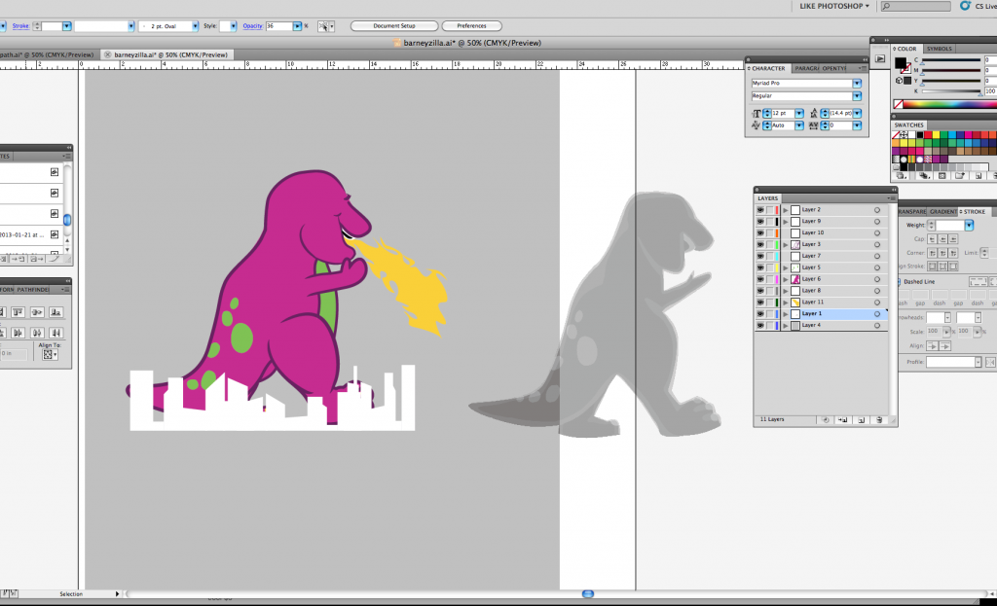Click the Swatch Options icon
Viewport: 997px width, 606px height.
(942, 175)
